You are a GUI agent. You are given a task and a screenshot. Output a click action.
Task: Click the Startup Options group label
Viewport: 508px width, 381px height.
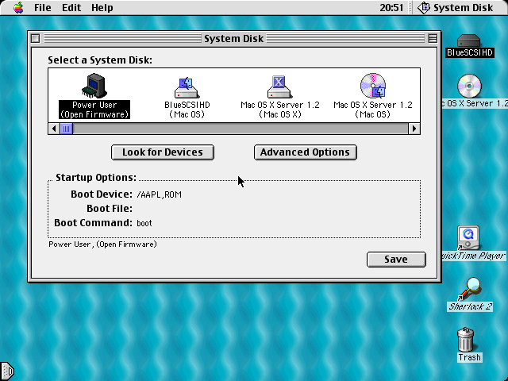[96, 178]
